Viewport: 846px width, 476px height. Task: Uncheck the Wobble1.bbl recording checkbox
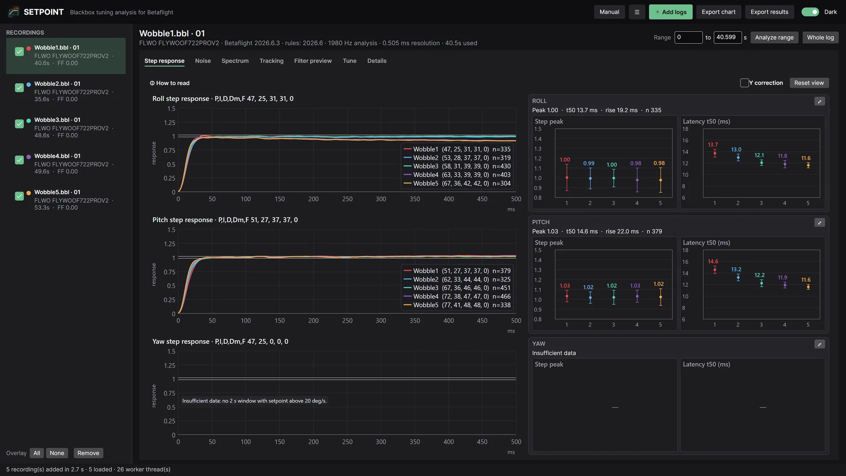point(19,52)
